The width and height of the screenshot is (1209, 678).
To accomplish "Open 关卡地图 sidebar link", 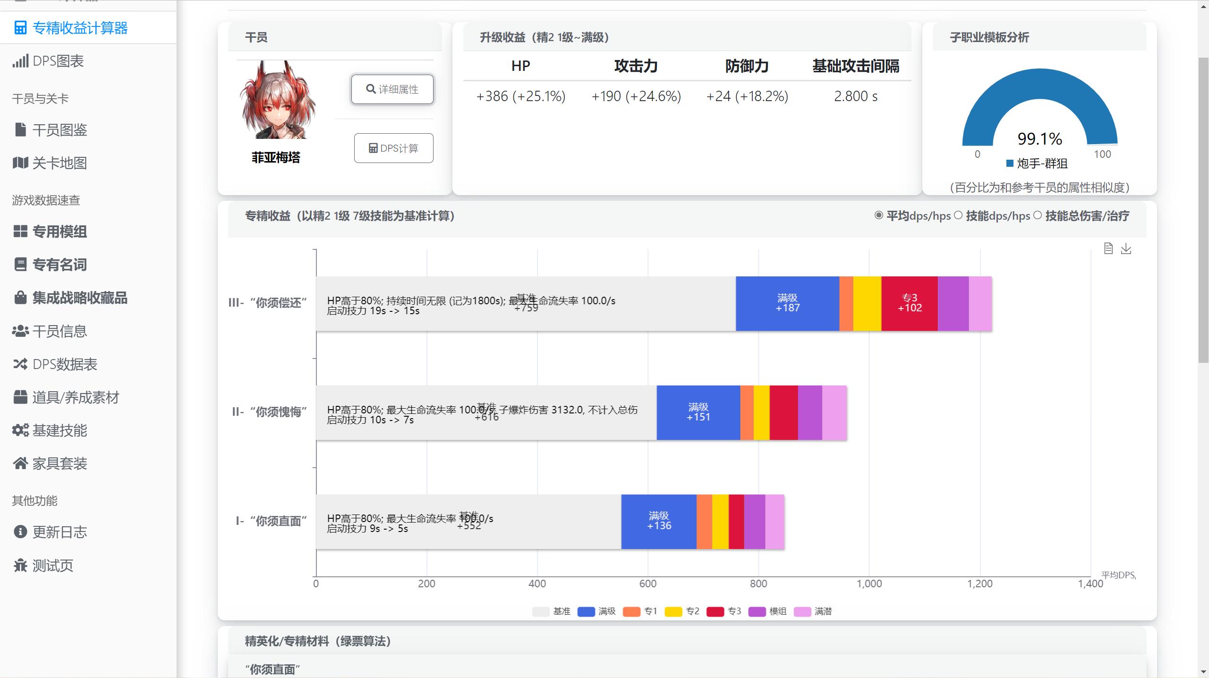I will pos(60,163).
